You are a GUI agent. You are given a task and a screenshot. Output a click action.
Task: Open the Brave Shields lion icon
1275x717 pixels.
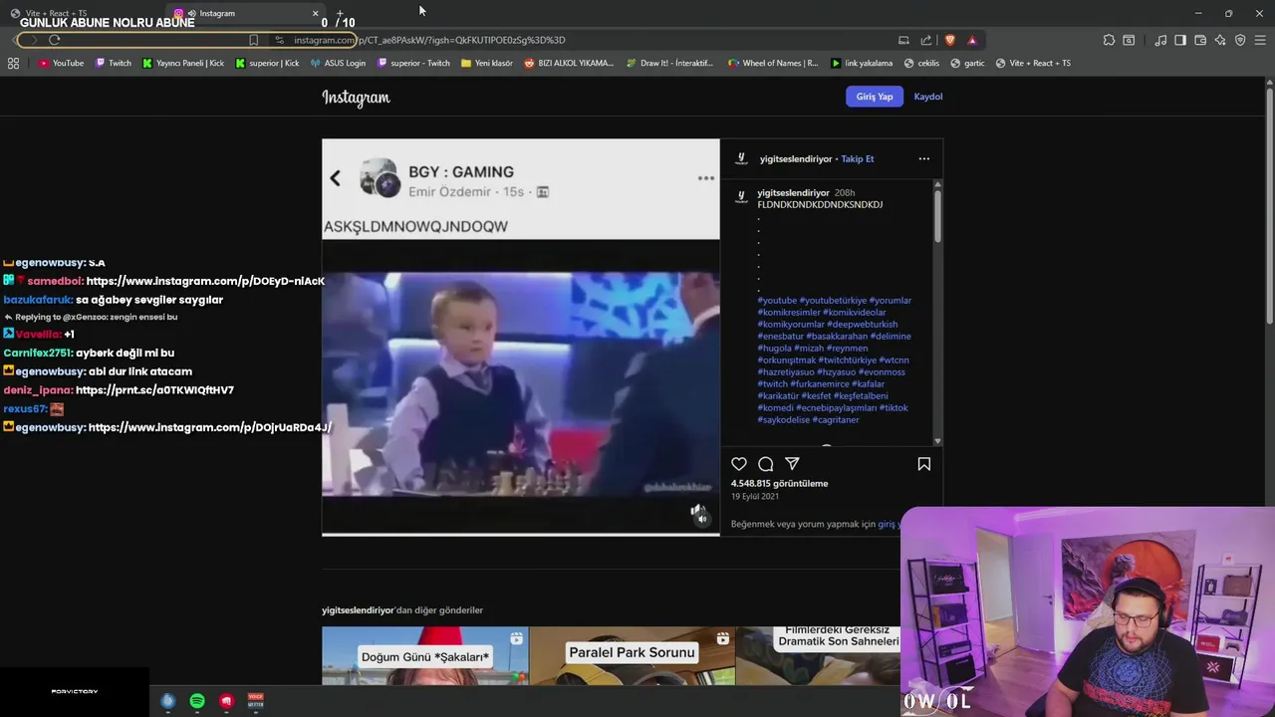(950, 40)
